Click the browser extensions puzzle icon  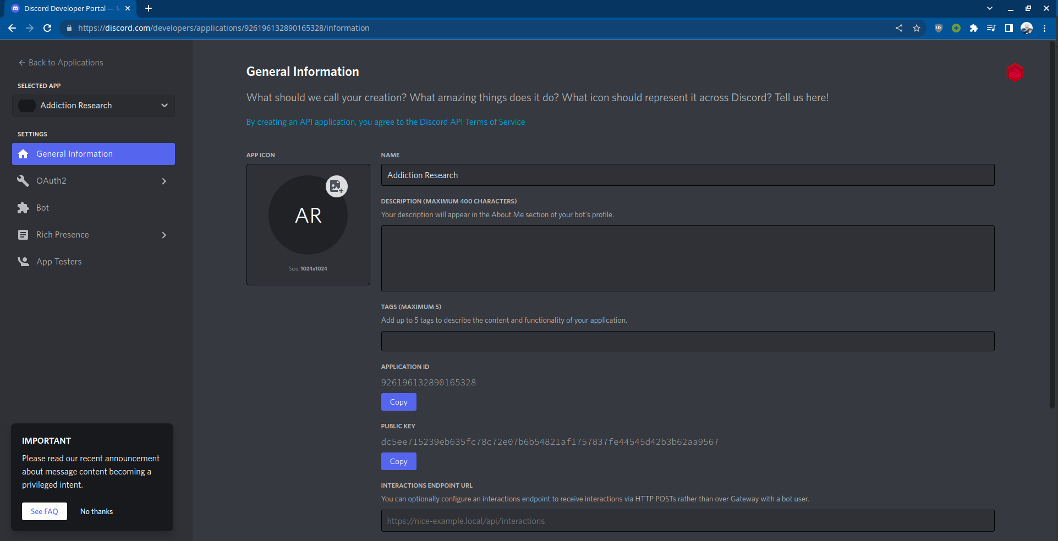973,28
